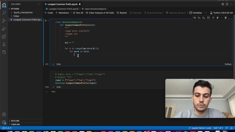235x132 pixels.
Task: Execute cell and below from cell toolbar
Action: pos(204,18)
